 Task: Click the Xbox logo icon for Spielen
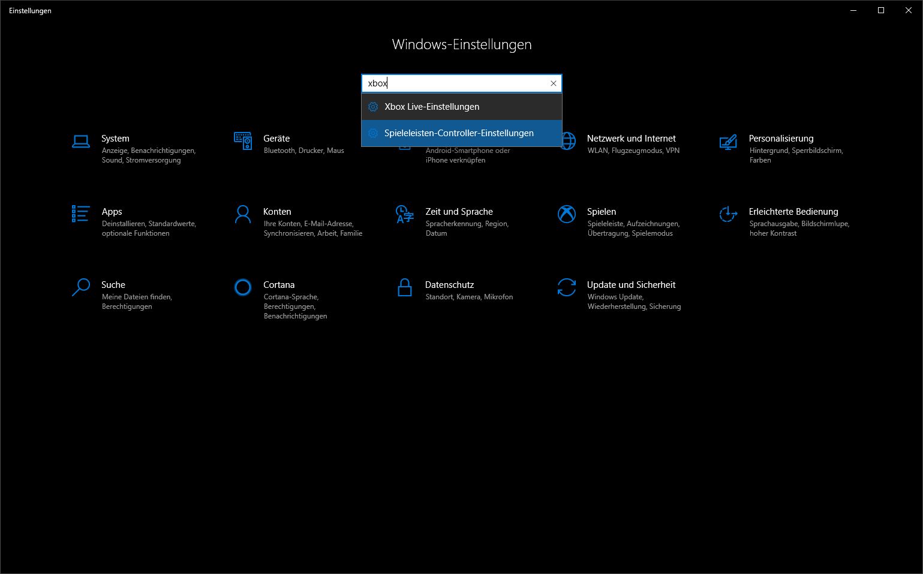pyautogui.click(x=567, y=214)
